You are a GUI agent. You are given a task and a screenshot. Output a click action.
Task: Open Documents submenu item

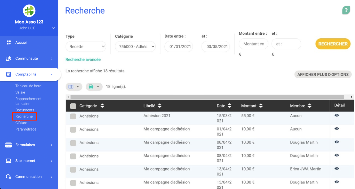click(x=25, y=110)
